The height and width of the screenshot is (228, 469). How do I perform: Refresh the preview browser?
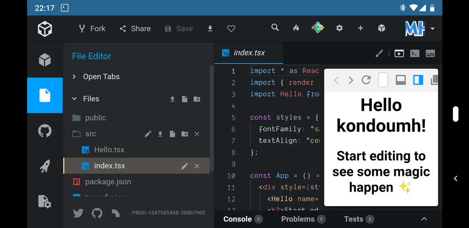tap(366, 80)
